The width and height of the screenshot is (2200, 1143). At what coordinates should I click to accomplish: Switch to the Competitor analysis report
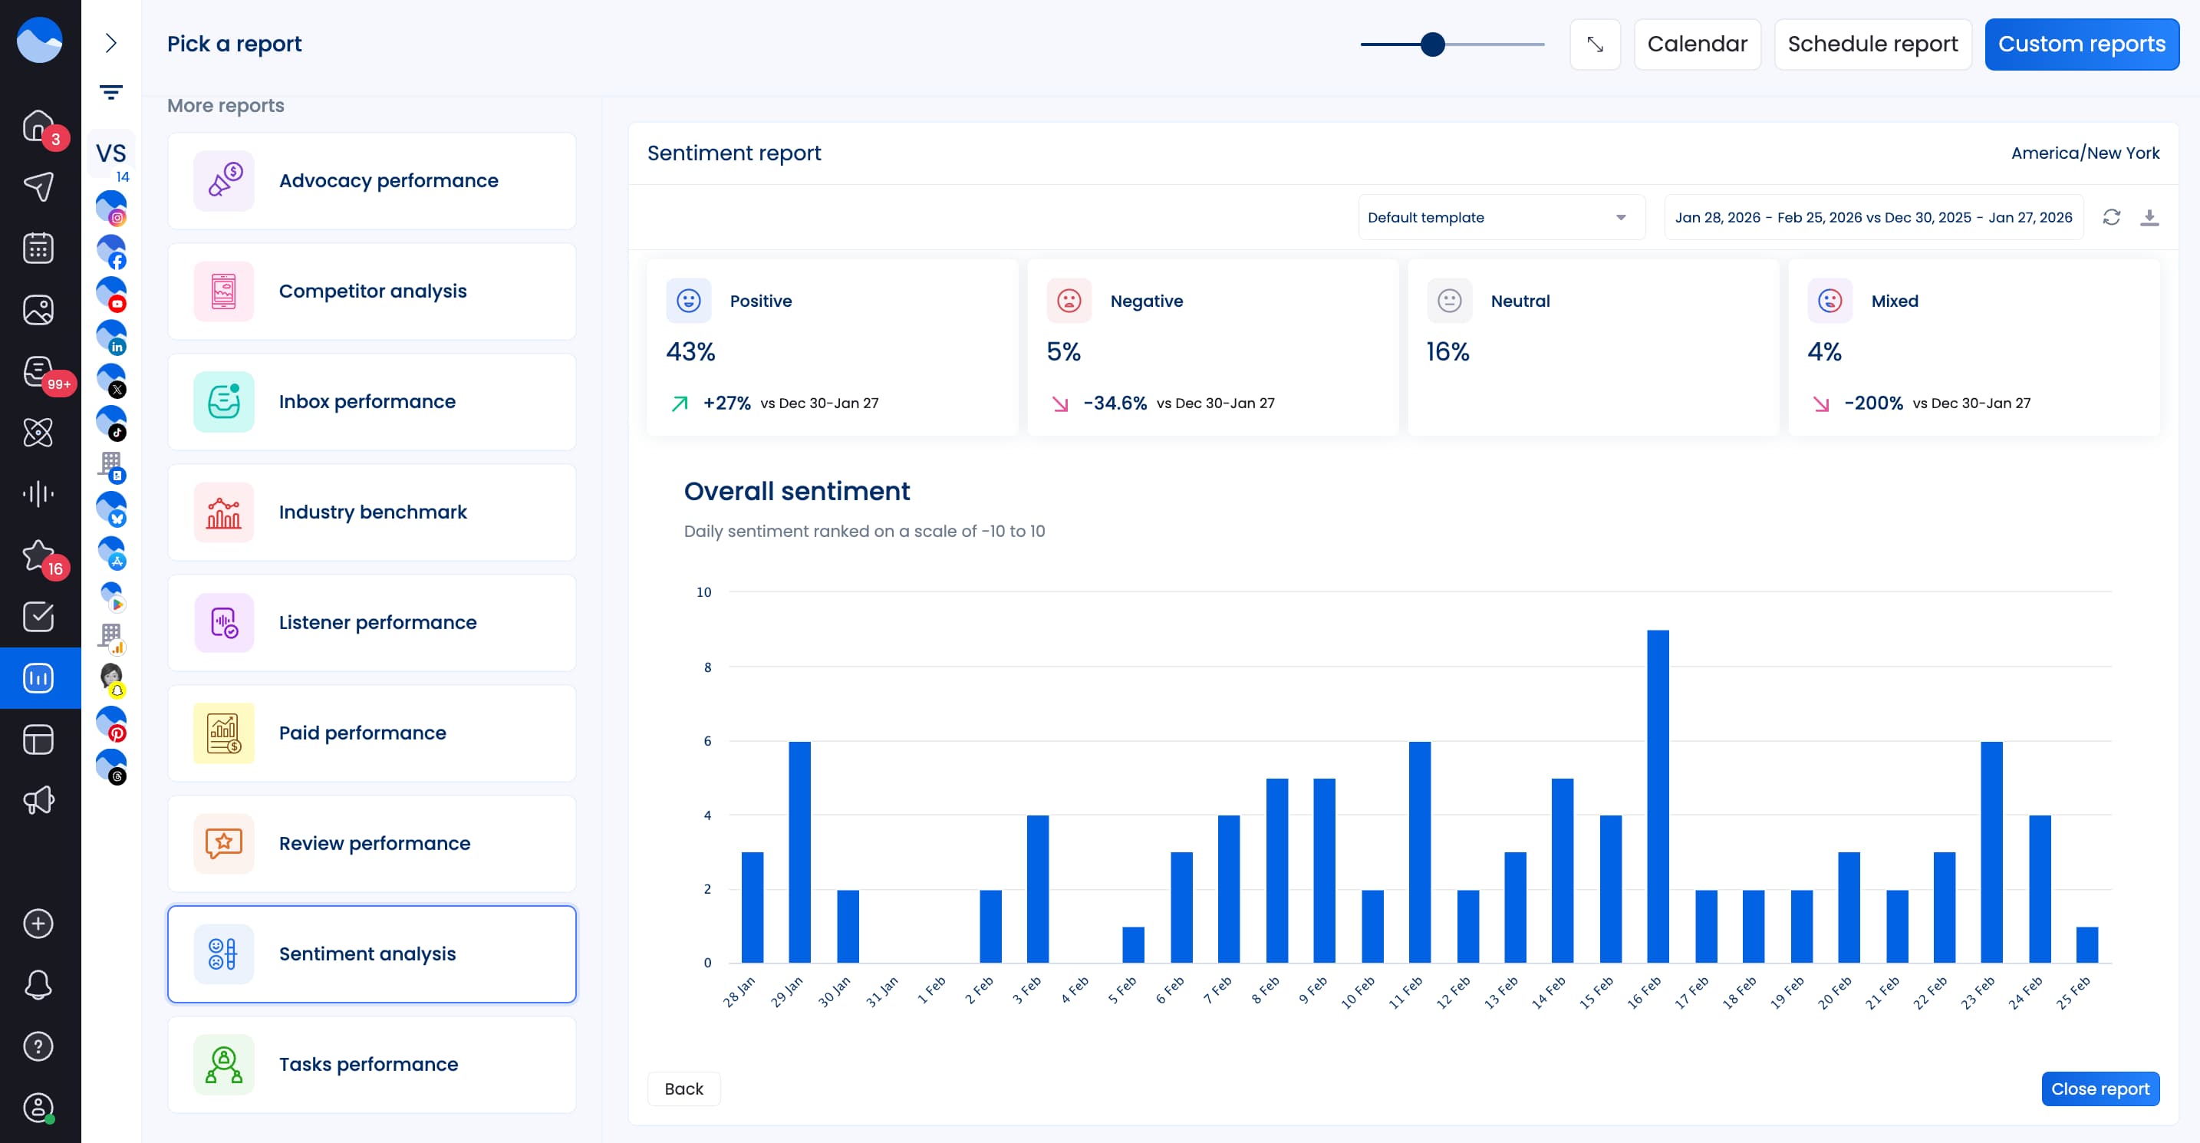pyautogui.click(x=371, y=292)
